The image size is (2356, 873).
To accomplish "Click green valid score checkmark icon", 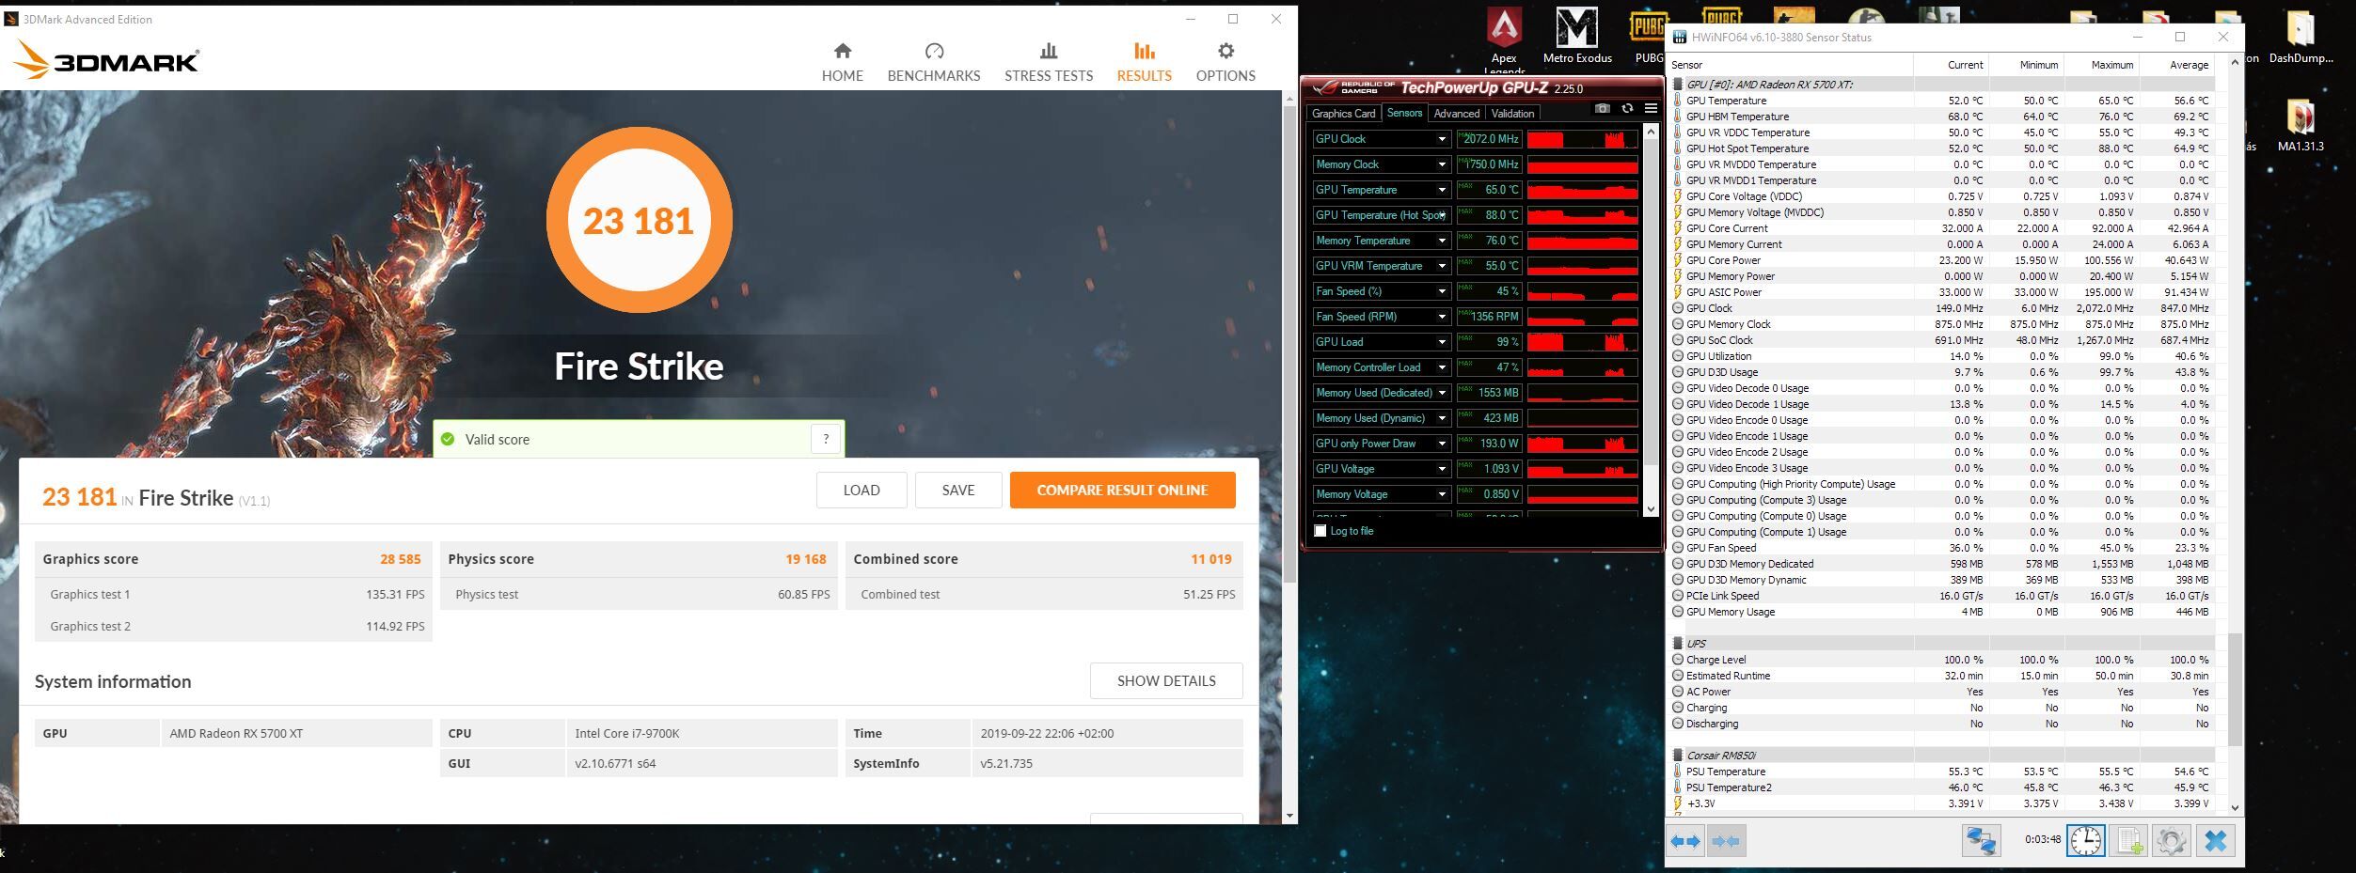I will 448,439.
